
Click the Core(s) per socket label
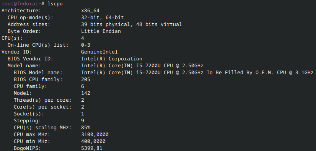pos(42,107)
